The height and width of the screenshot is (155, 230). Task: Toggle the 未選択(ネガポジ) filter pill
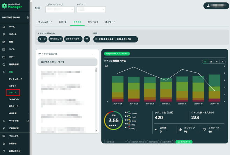pos(137,142)
